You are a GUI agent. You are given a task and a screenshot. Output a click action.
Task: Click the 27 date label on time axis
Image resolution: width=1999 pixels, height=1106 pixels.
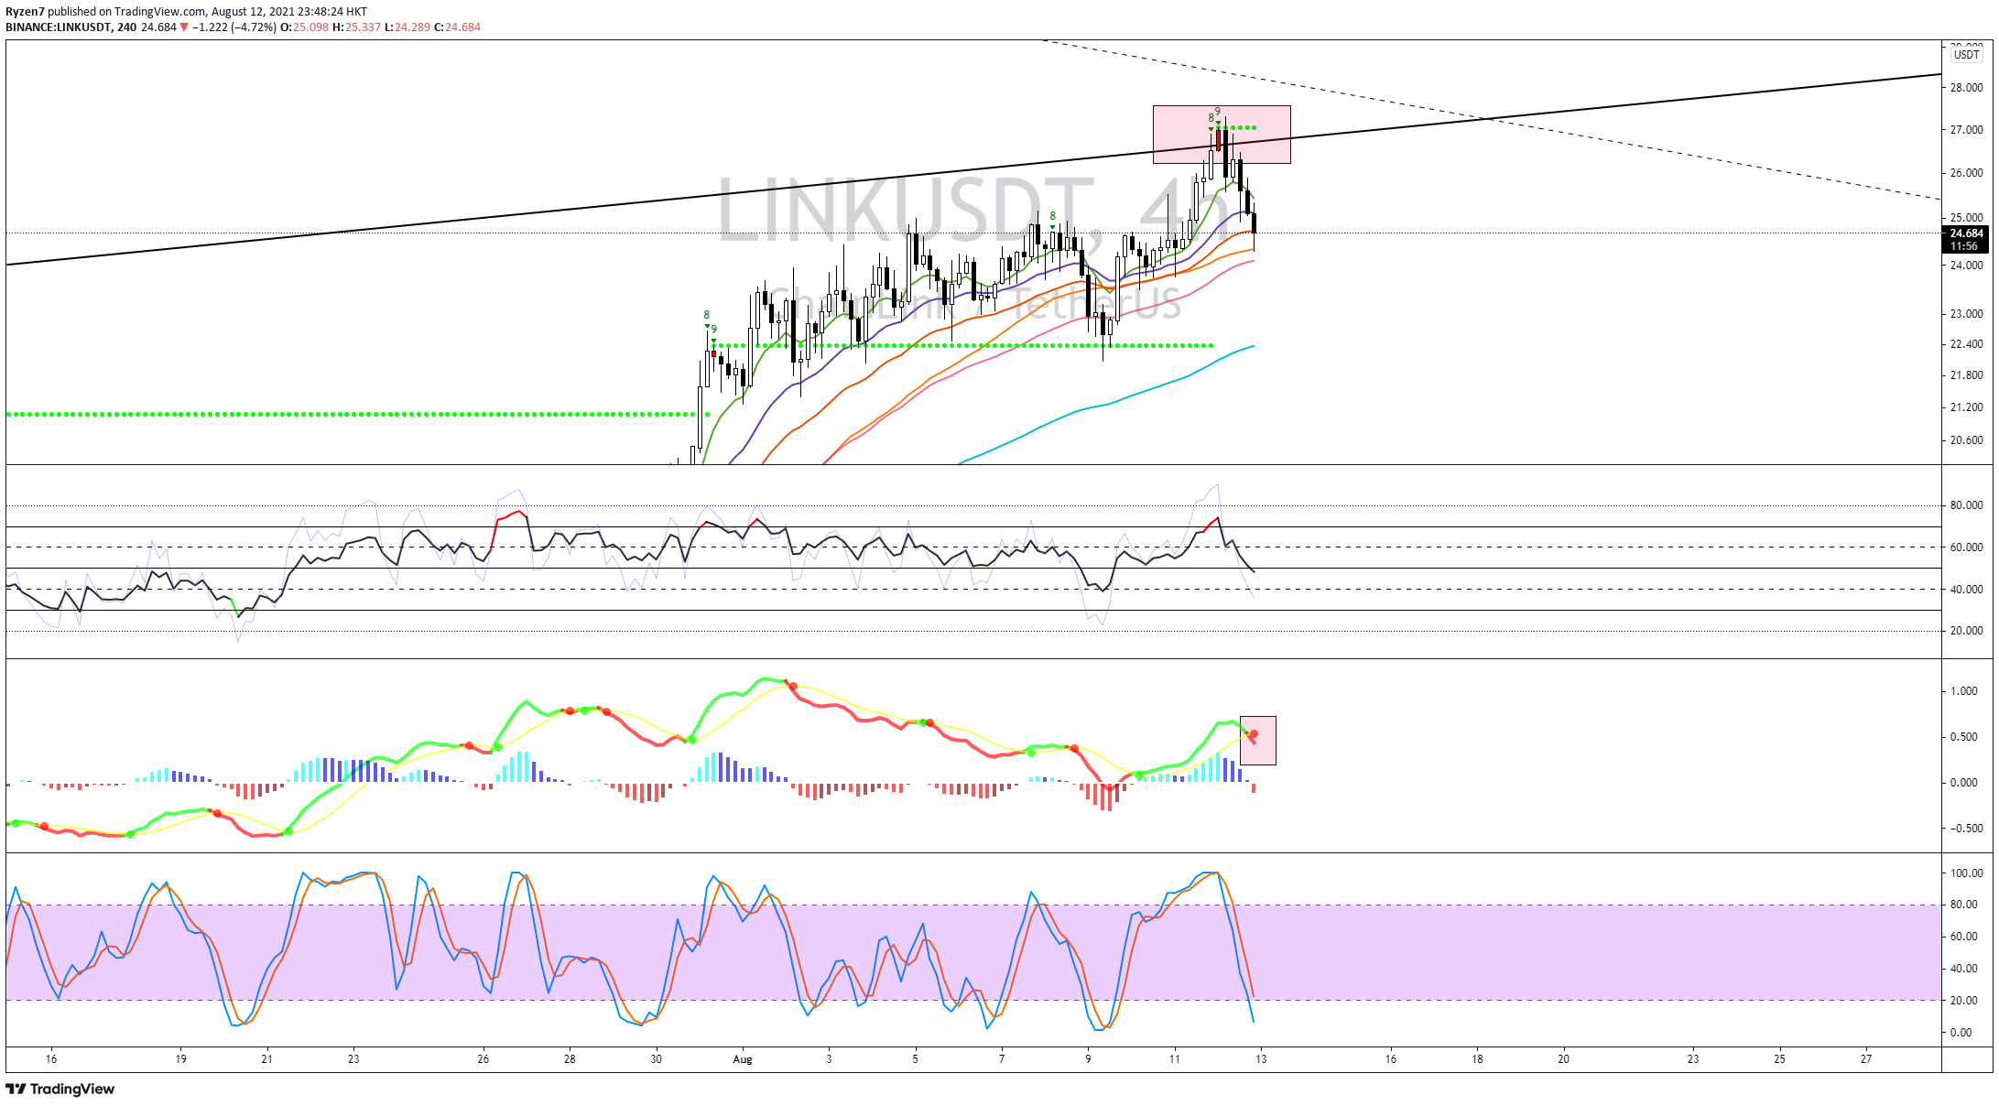[1866, 1059]
